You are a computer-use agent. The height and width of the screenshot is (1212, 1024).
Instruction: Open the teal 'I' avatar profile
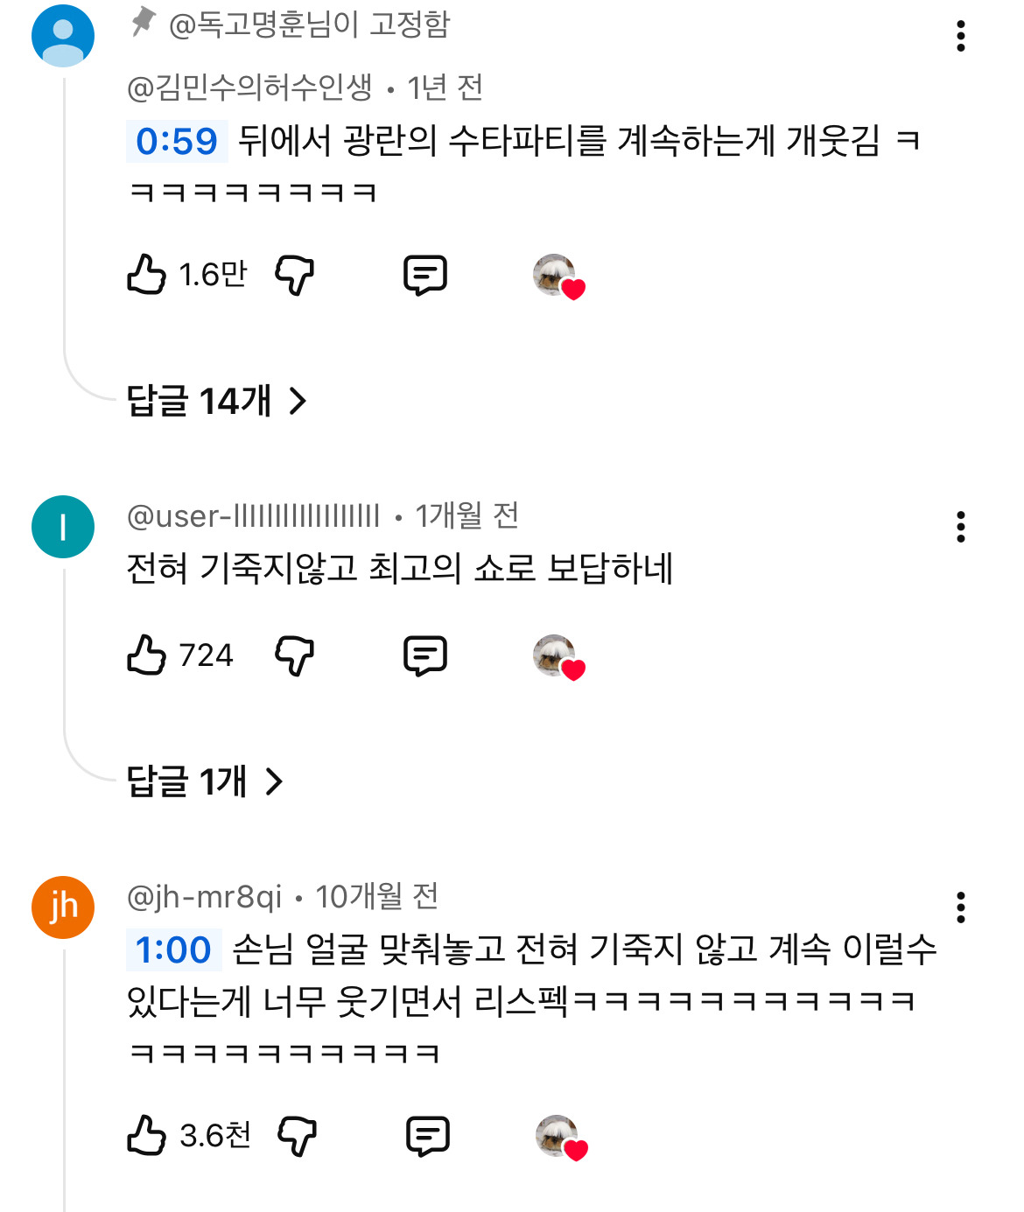click(x=63, y=527)
